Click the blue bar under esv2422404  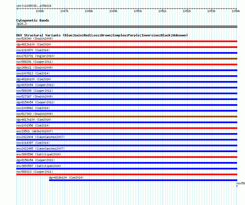click(127, 140)
